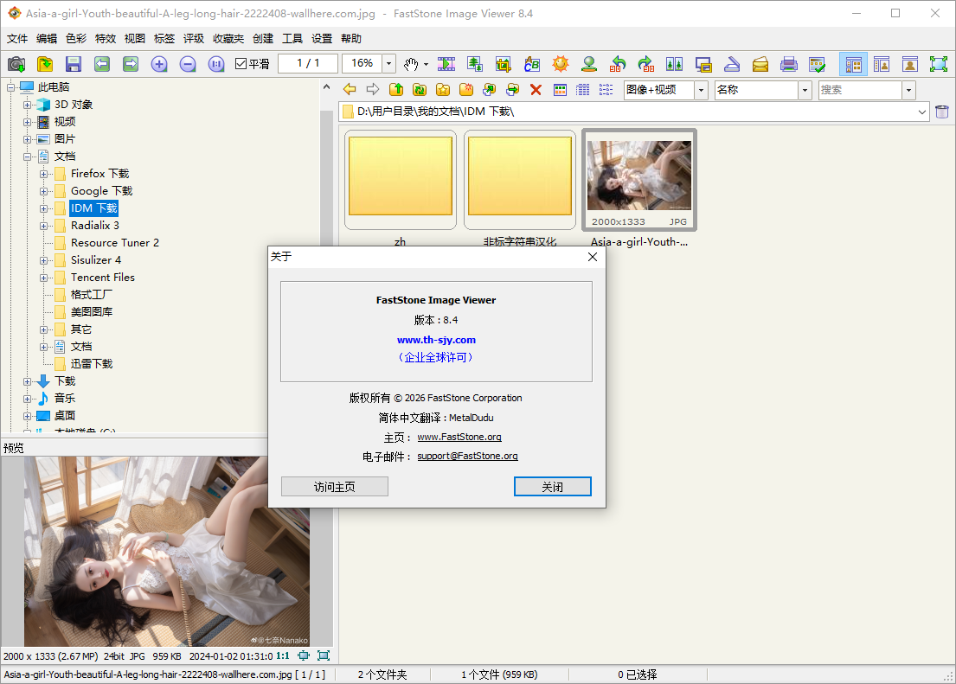Click the support@FastStone.org email link
The image size is (956, 684).
[x=468, y=456]
